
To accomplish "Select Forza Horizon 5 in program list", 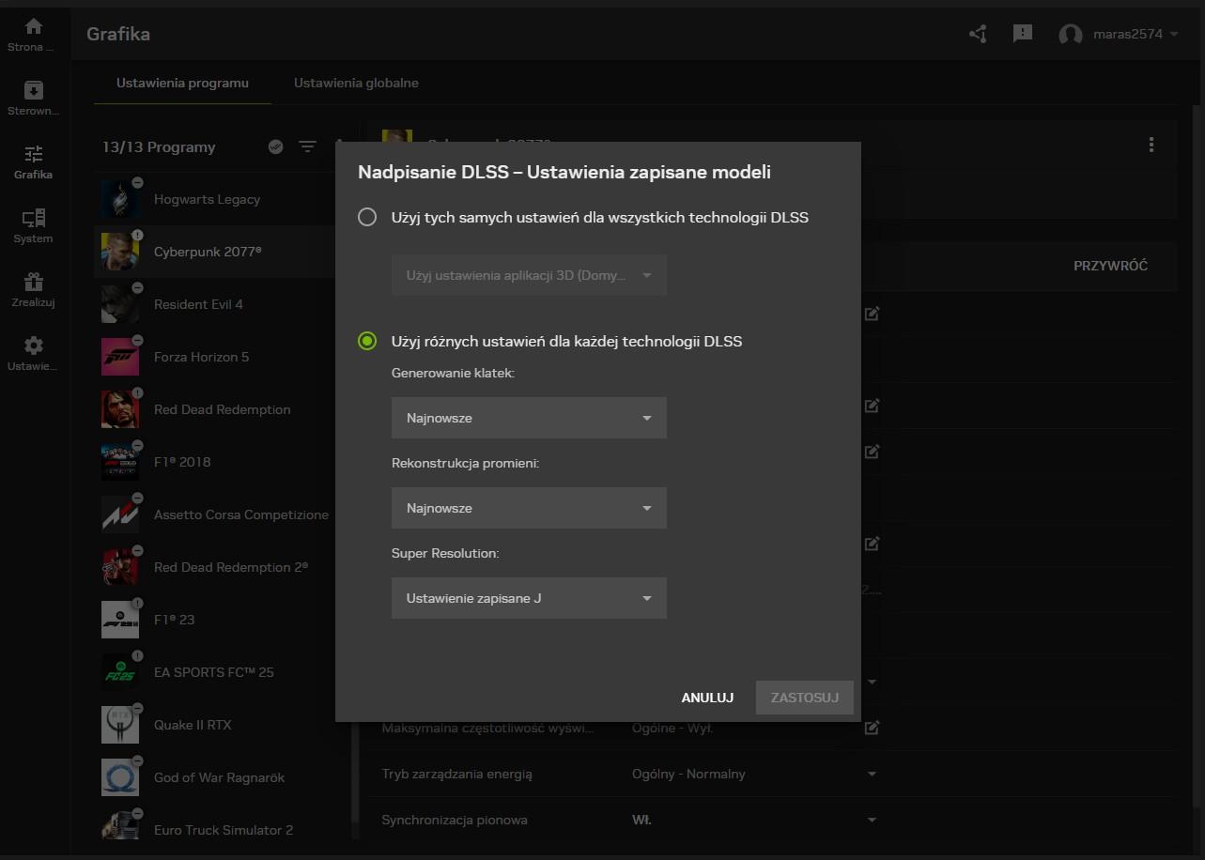I will coord(201,357).
